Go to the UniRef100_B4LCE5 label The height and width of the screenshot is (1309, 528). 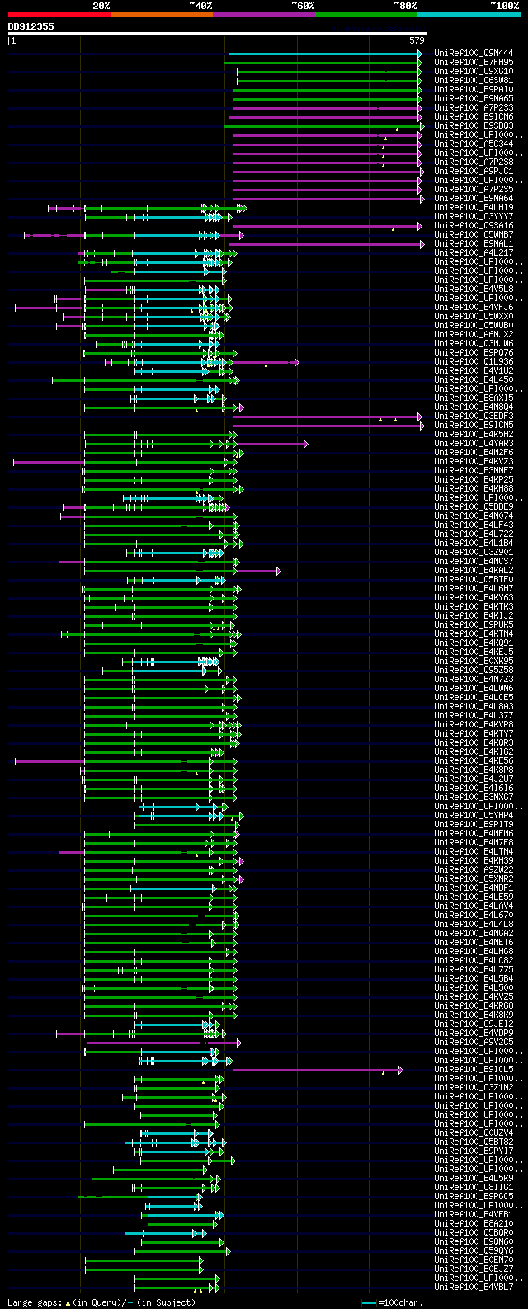tap(474, 698)
